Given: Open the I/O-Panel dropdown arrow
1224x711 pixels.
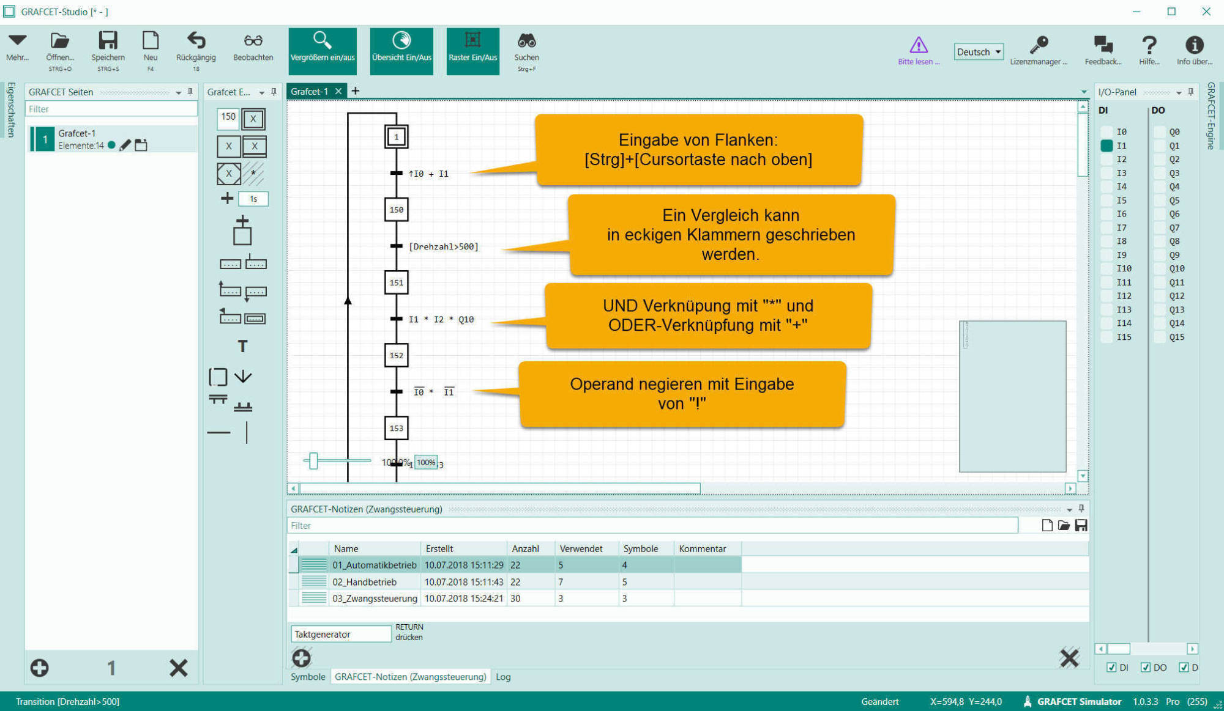Looking at the screenshot, I should 1179,93.
